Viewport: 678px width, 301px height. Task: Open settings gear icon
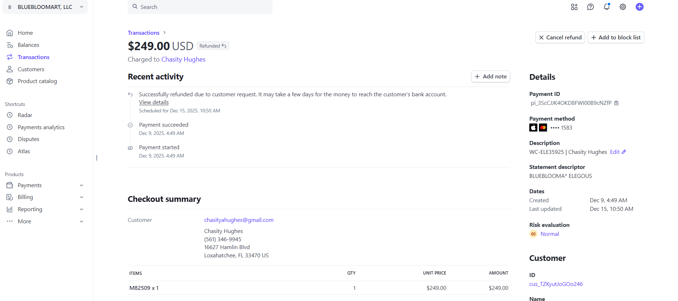623,7
